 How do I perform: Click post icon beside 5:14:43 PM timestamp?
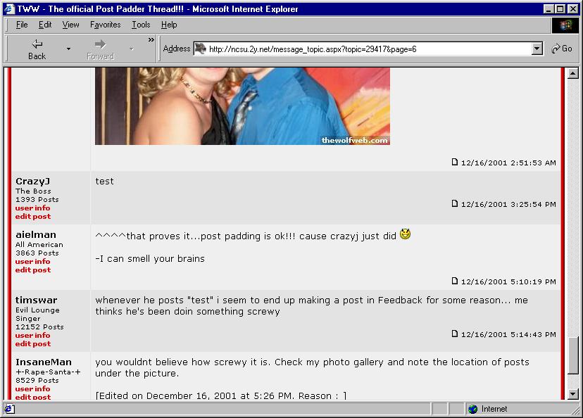[455, 334]
